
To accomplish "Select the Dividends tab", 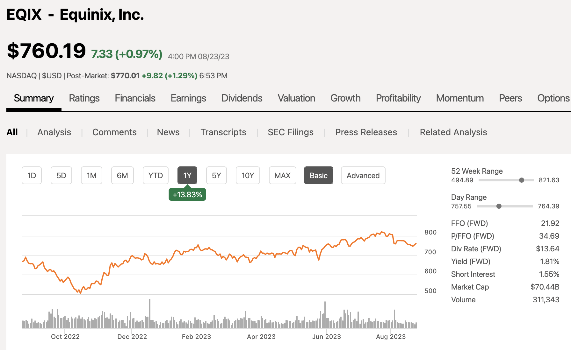I will click(x=242, y=98).
